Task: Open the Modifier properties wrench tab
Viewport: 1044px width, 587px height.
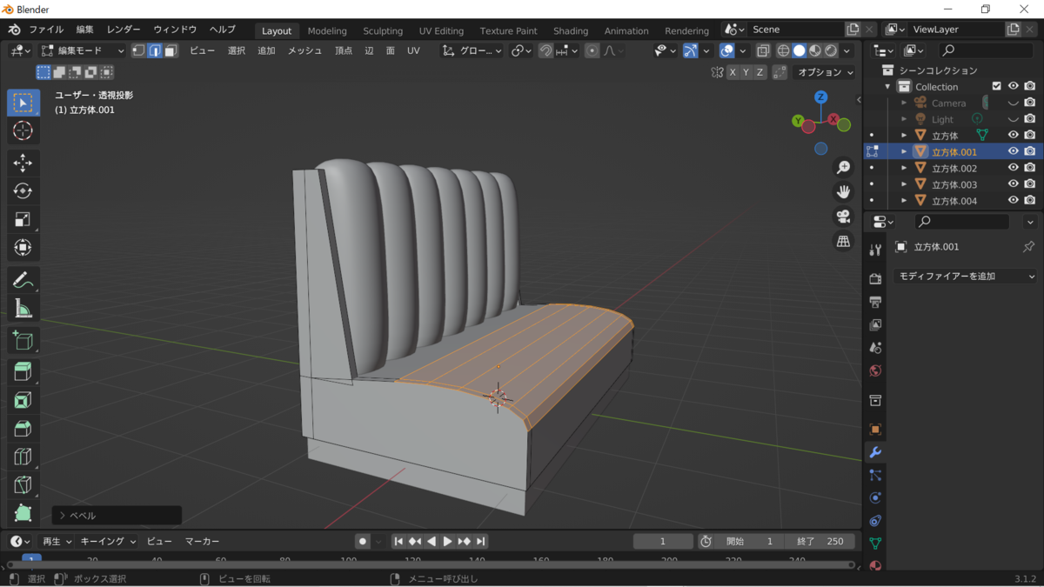Action: (x=875, y=452)
